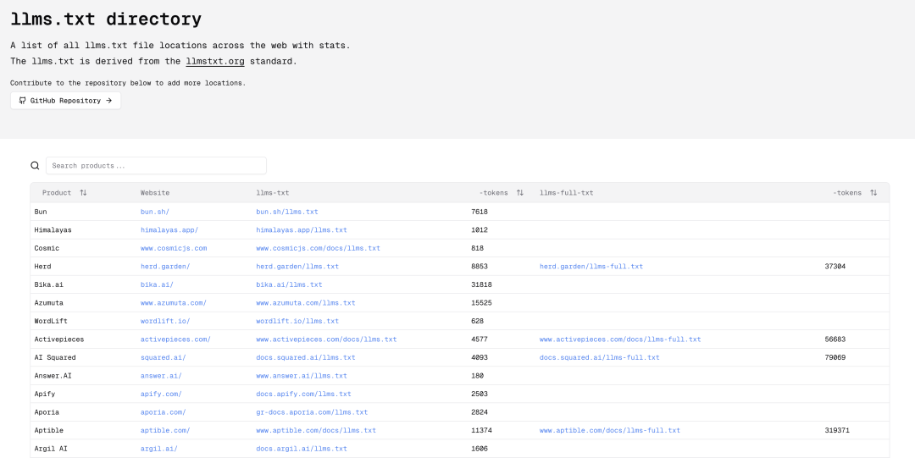Open bika.ai/ website link
This screenshot has height=458, width=915.
pos(157,284)
